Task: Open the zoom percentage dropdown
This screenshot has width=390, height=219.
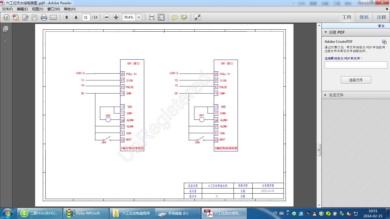Action: point(139,17)
